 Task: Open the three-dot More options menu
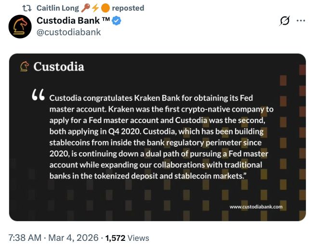pos(301,21)
